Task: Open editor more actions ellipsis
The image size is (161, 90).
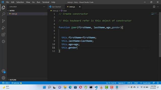Action: pos(158,7)
